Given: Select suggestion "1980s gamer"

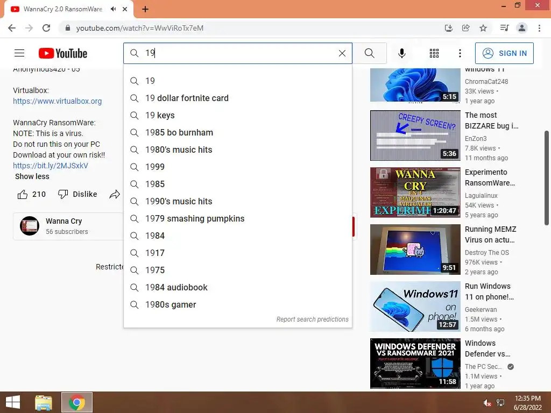Looking at the screenshot, I should click(238, 304).
